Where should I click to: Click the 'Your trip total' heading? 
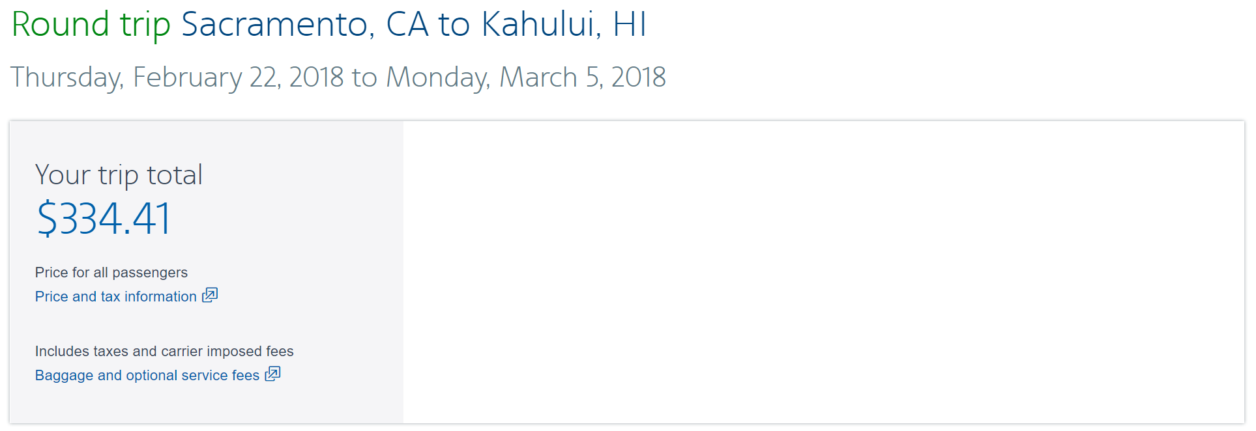pyautogui.click(x=119, y=175)
